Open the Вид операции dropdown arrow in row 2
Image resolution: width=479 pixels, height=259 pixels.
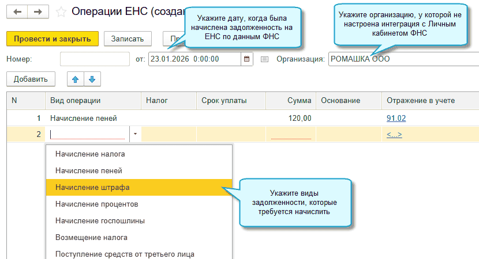point(135,134)
